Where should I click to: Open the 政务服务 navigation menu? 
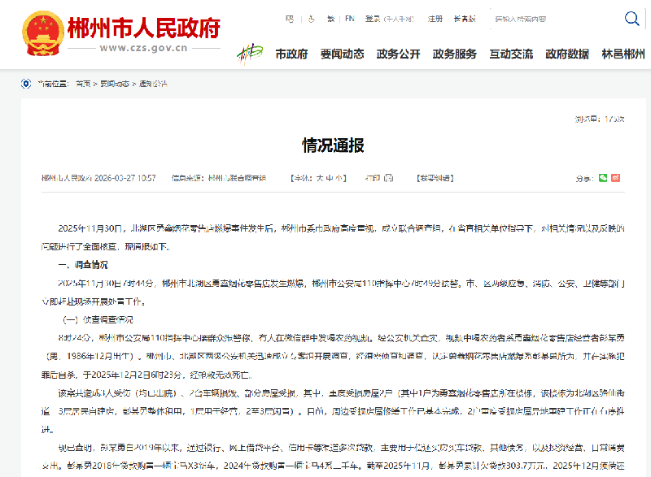point(455,54)
